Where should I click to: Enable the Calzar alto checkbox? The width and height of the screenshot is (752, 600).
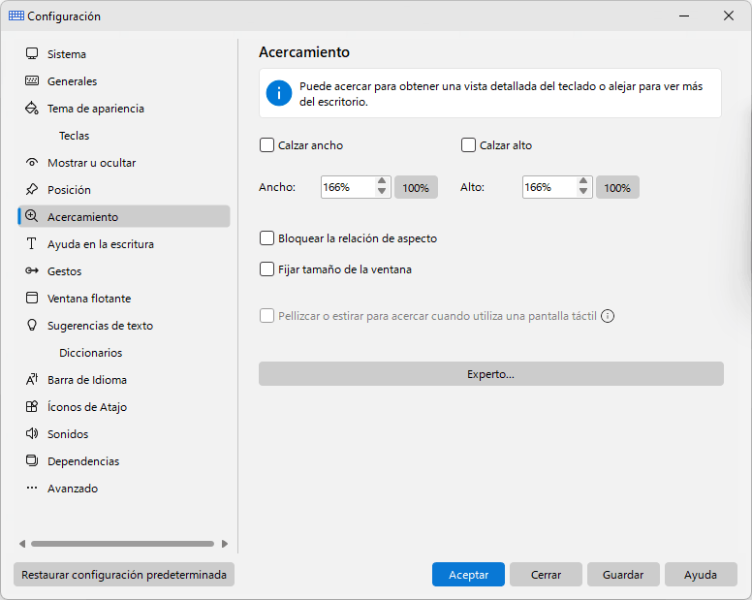coord(468,144)
